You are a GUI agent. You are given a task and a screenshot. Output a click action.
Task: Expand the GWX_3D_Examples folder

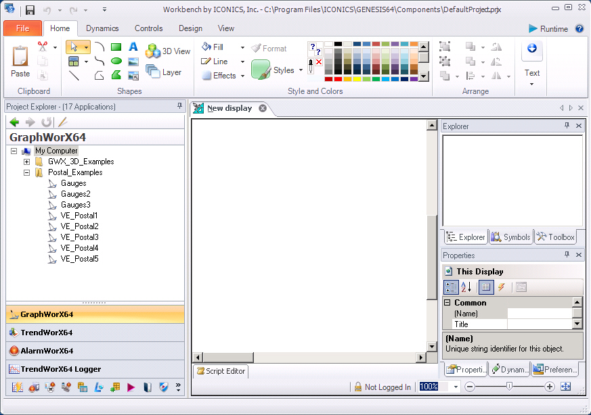pos(26,162)
